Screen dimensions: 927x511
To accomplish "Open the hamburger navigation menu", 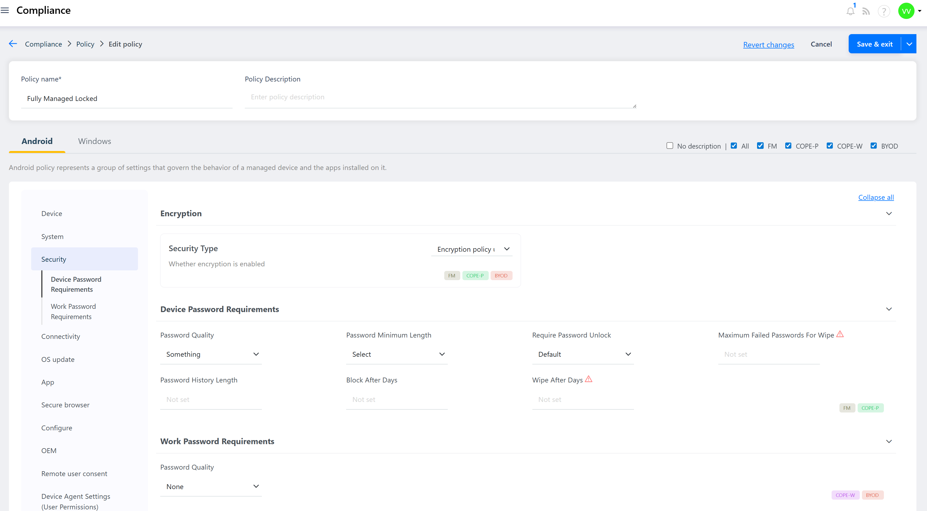I will click(x=5, y=11).
